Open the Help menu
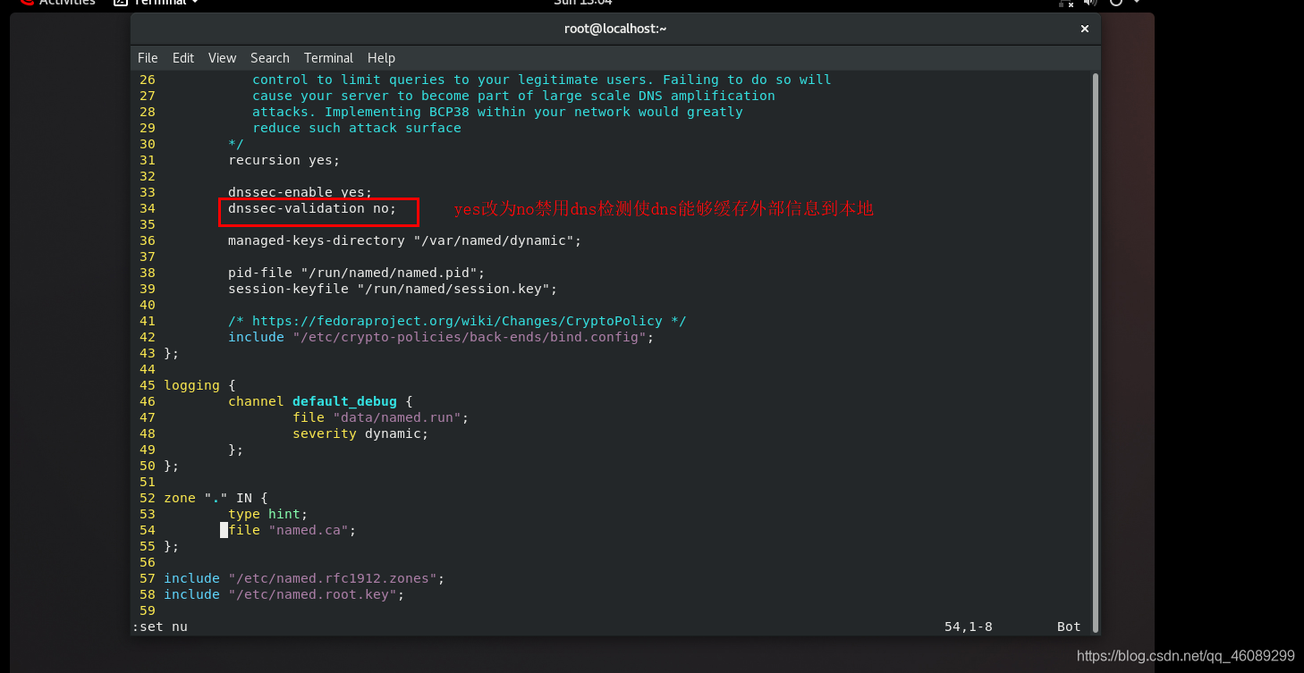 tap(381, 58)
